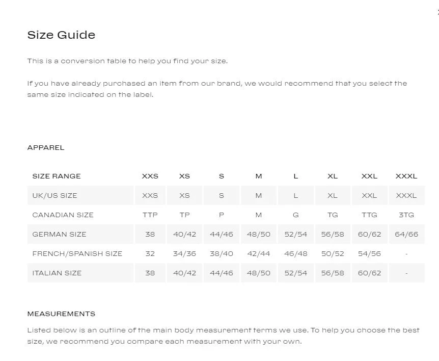Click Canadian size TG cell
Image resolution: width=439 pixels, height=361 pixels.
coord(332,215)
